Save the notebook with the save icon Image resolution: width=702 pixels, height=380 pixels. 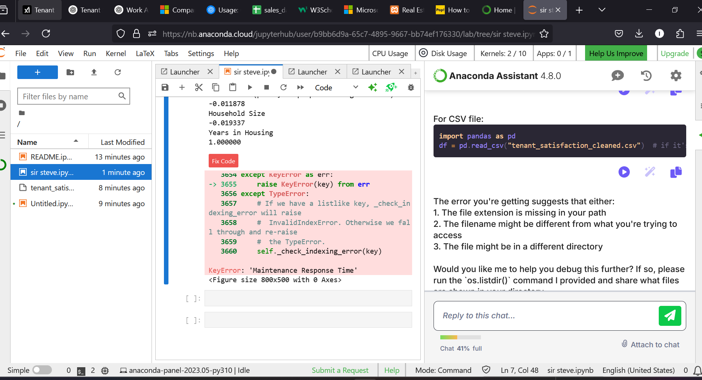click(x=165, y=87)
